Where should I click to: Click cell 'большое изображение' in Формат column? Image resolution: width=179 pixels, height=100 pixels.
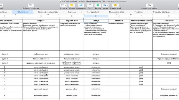(x=41, y=59)
